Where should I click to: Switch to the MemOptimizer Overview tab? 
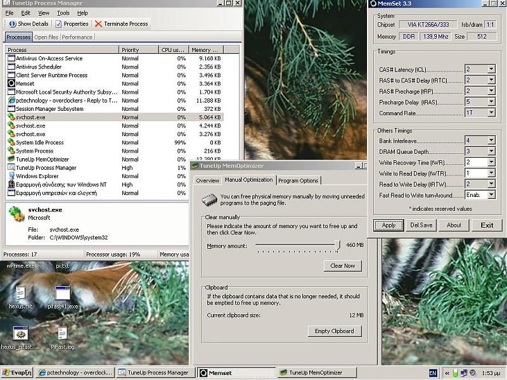click(208, 180)
